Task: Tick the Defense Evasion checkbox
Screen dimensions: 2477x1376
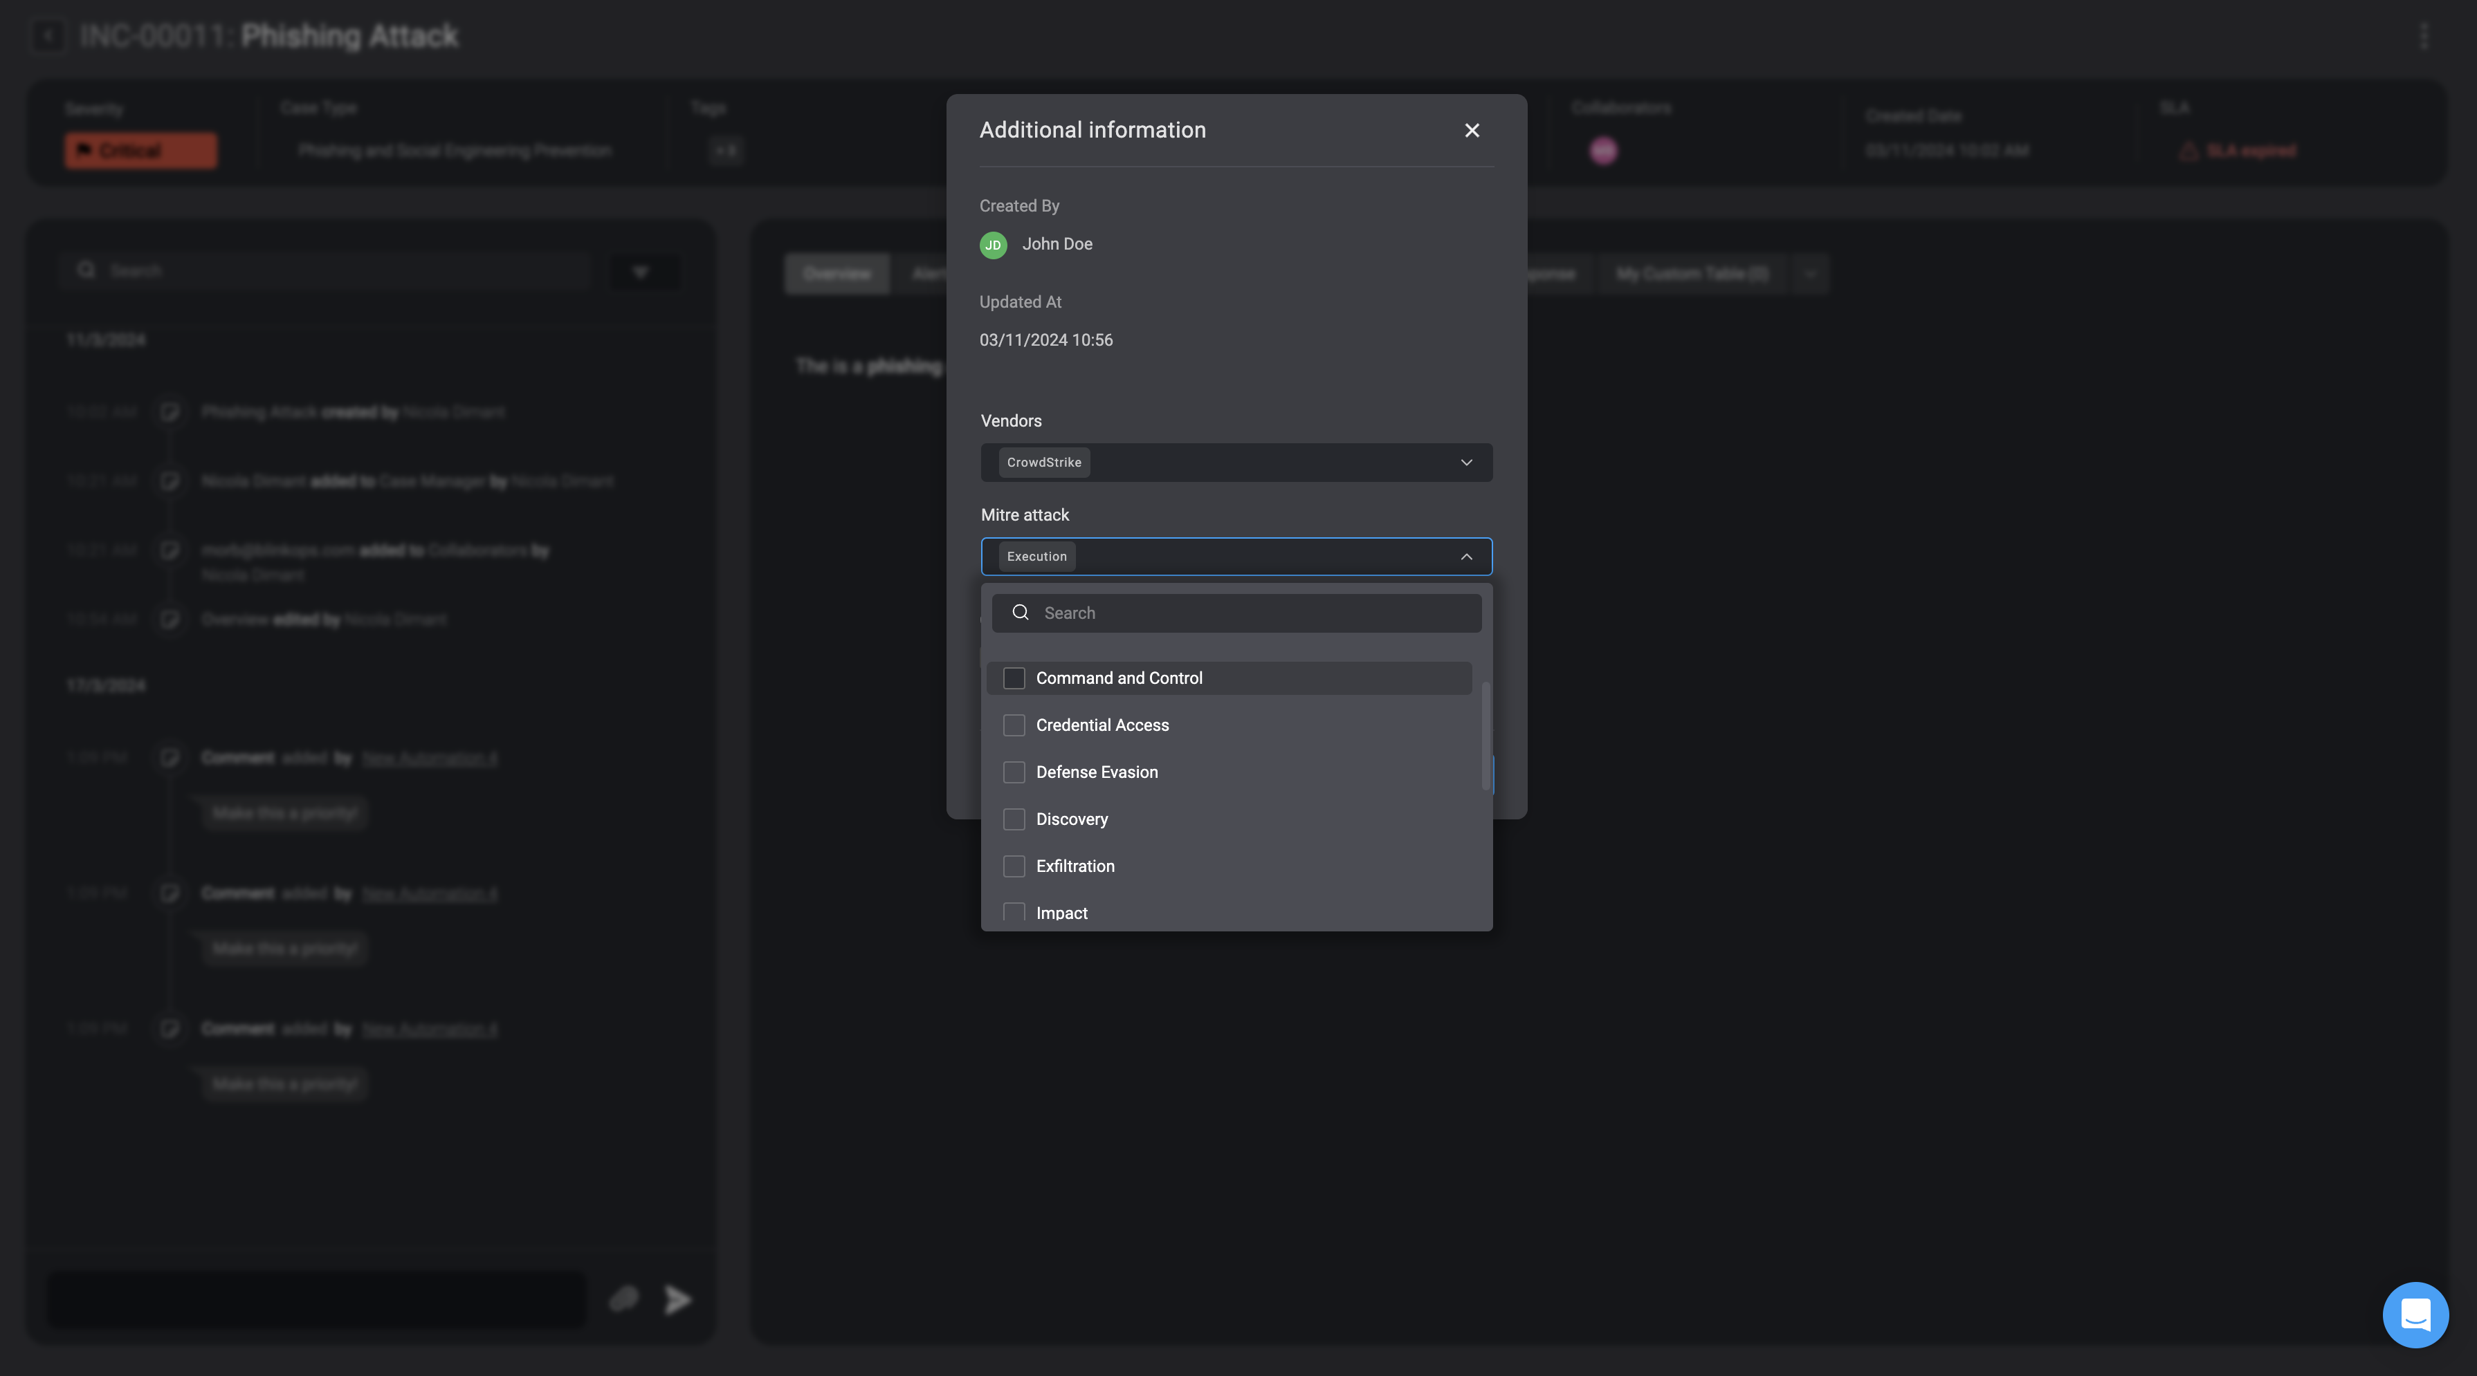Action: click(x=1014, y=772)
